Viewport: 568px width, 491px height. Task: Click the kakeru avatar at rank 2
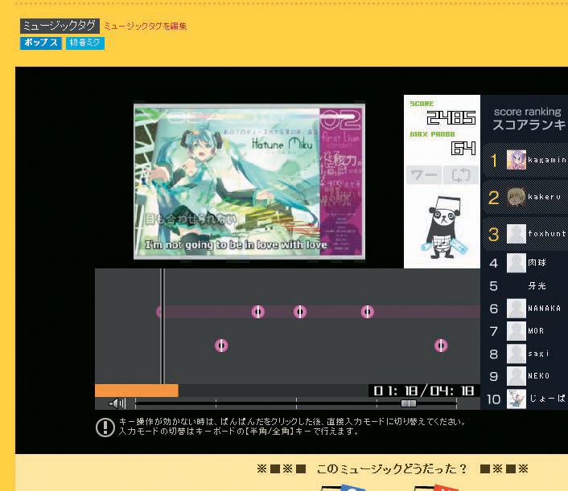pyautogui.click(x=517, y=197)
